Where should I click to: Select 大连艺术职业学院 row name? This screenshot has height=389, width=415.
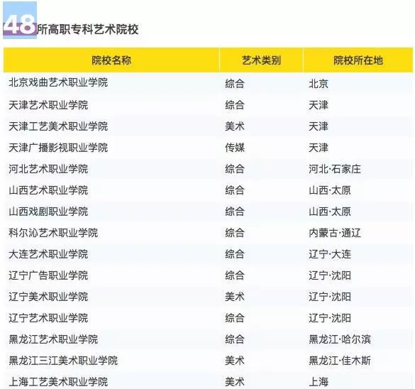point(48,254)
